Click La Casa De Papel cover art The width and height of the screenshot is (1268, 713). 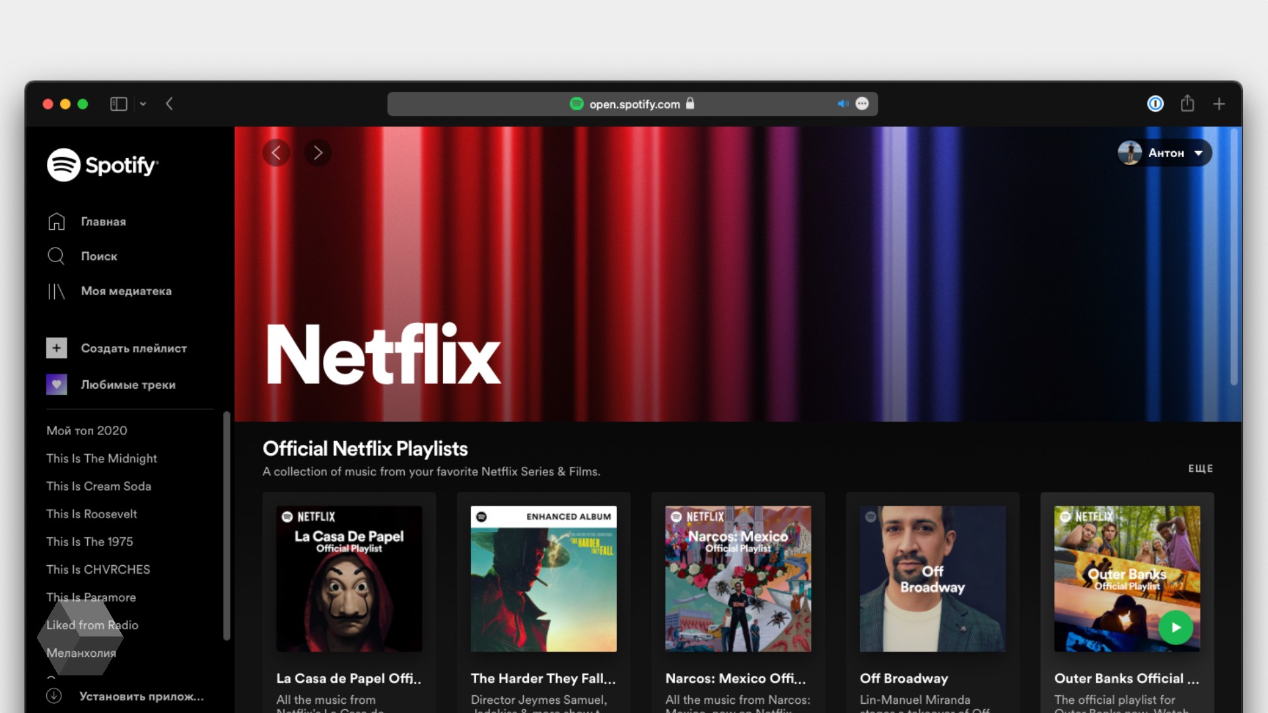coord(349,579)
